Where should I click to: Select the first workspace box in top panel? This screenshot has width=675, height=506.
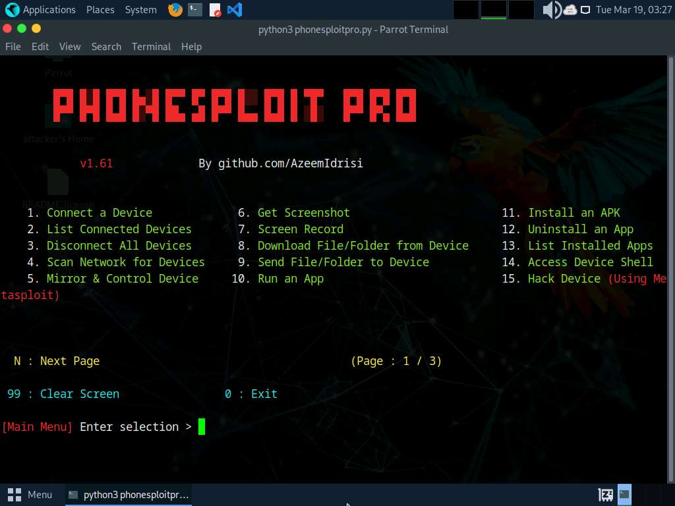pyautogui.click(x=466, y=9)
